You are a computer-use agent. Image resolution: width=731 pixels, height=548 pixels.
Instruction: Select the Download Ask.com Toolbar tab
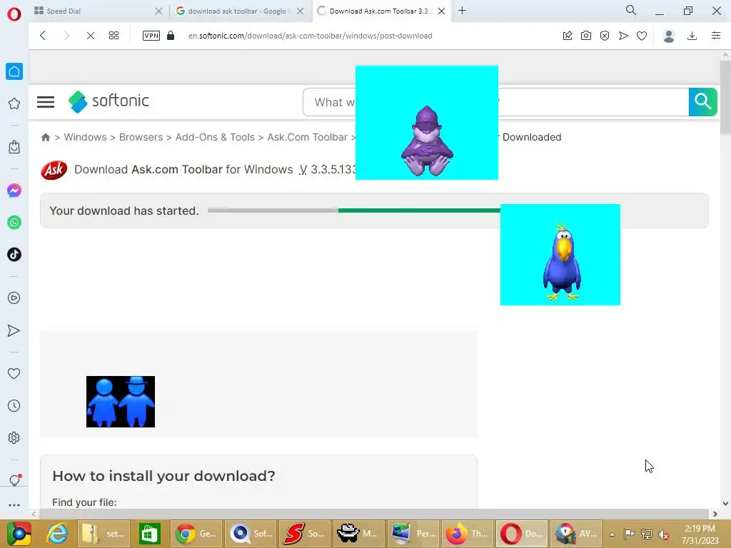pyautogui.click(x=380, y=11)
